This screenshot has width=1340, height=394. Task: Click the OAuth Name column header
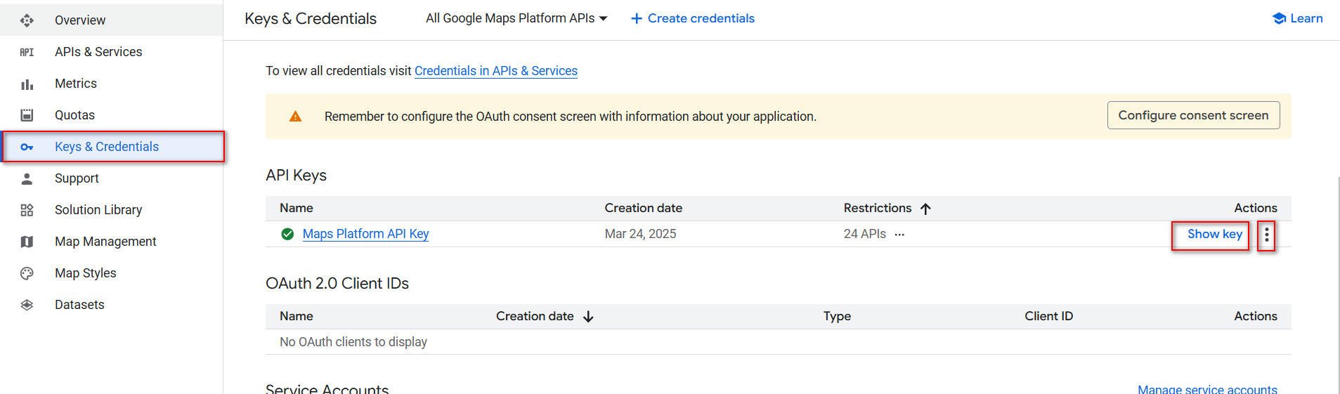coord(297,316)
